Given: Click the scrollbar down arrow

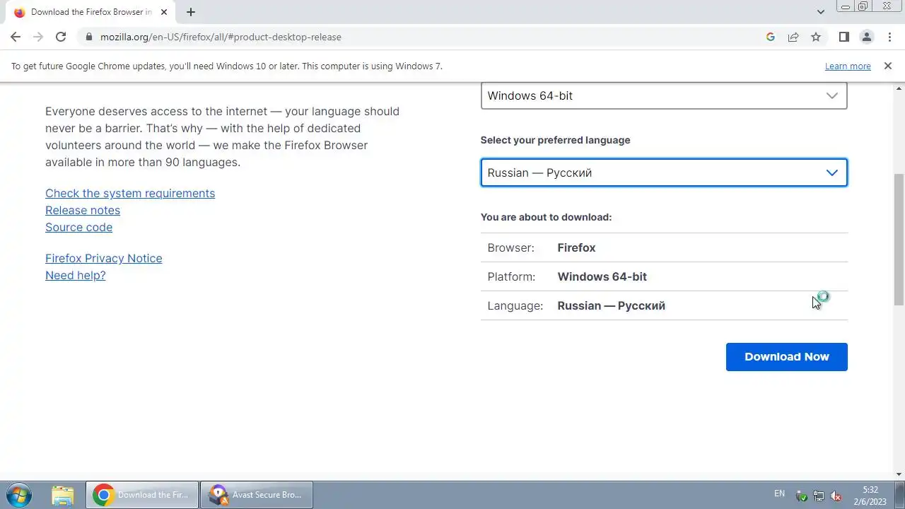Looking at the screenshot, I should pos(899,474).
